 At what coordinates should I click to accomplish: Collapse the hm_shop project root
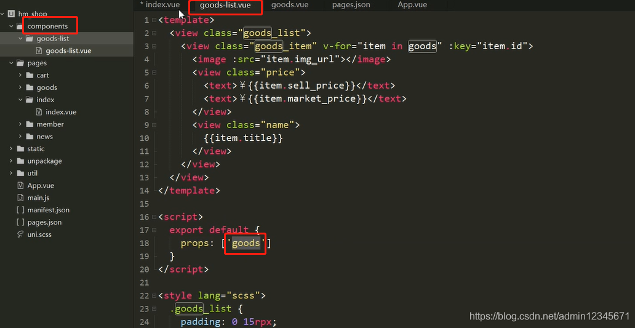click(2, 14)
